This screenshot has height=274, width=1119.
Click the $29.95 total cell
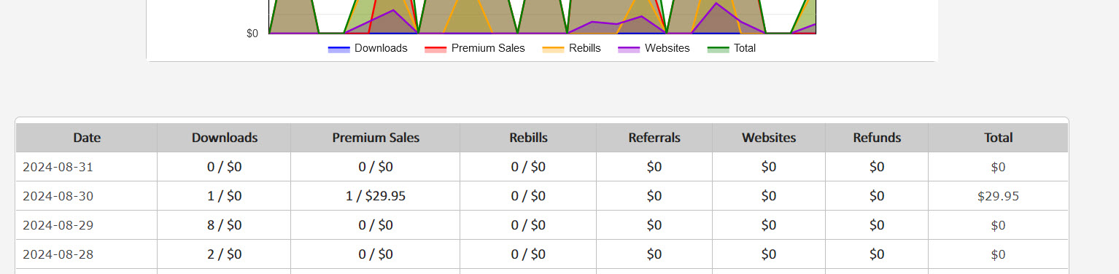[998, 196]
